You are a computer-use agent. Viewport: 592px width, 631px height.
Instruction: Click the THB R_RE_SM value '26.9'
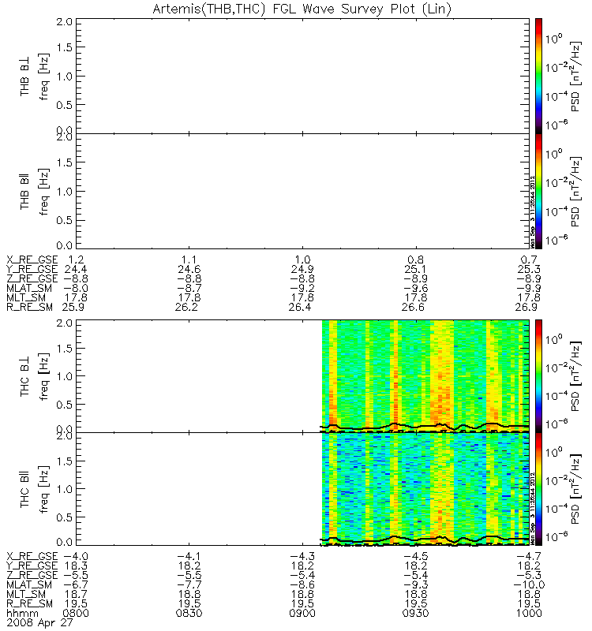pos(526,307)
